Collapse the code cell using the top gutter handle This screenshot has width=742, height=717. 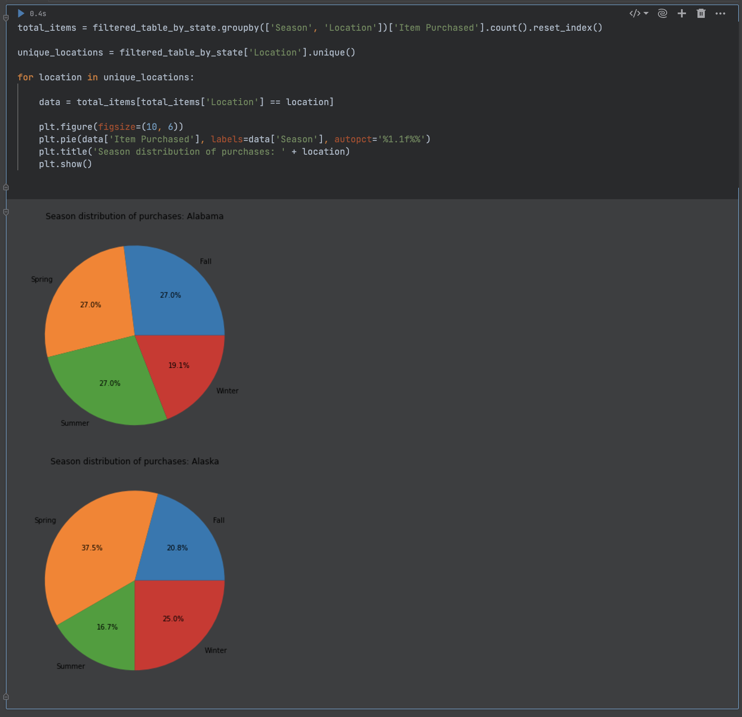pos(6,17)
